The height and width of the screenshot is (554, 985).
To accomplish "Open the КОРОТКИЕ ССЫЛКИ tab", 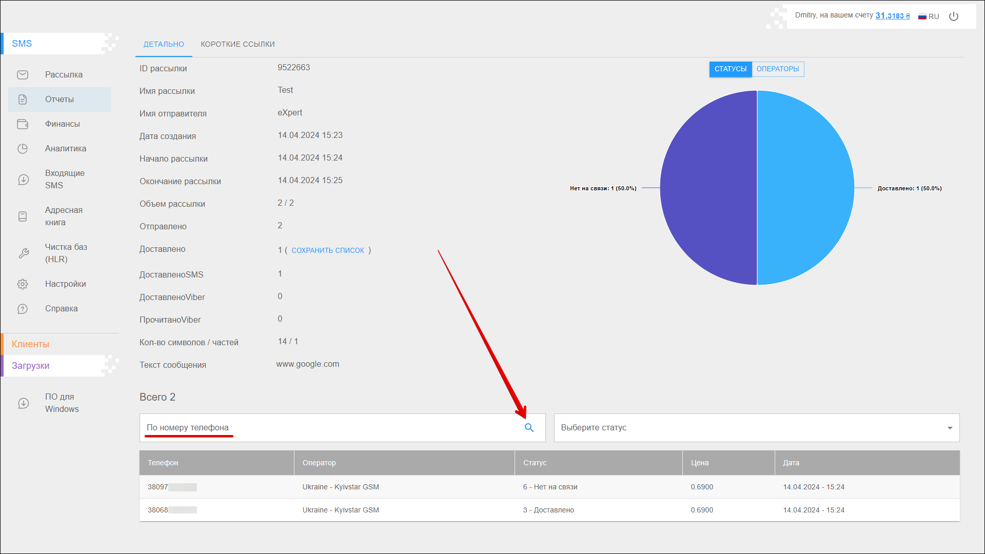I will 238,44.
